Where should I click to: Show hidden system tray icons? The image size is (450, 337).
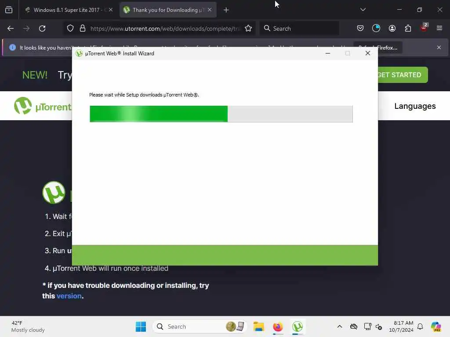(340, 326)
